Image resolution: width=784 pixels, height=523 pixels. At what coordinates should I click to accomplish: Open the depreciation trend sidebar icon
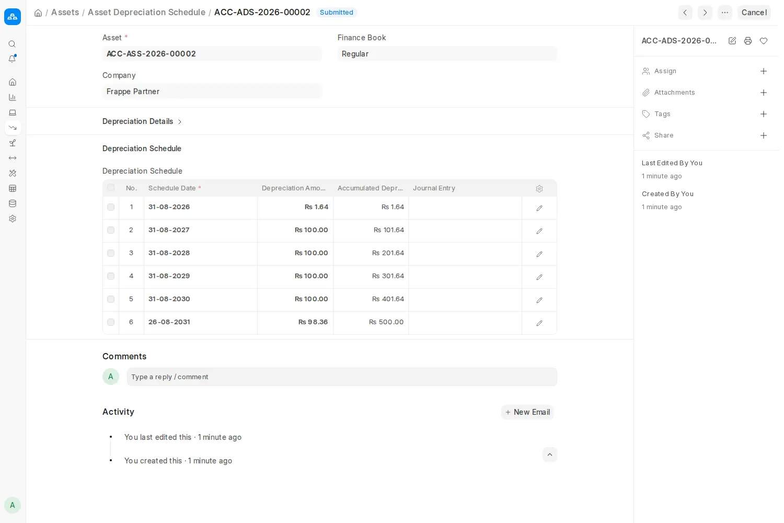click(13, 128)
